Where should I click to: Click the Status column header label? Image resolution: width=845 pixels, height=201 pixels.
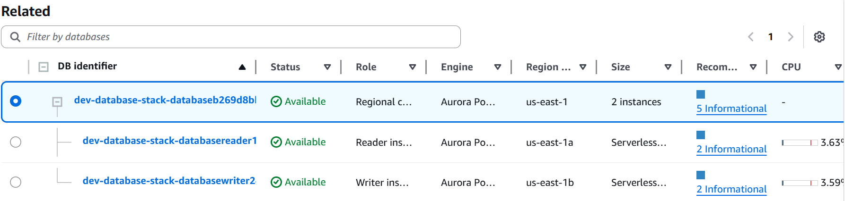tap(285, 67)
